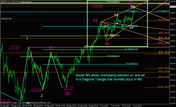Select the pink price label 238.84
Image resolution: width=176 pixels, height=107 pixels.
pos(97,6)
